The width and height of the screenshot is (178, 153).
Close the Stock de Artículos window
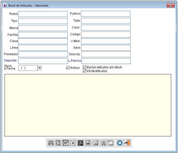click(171, 5)
